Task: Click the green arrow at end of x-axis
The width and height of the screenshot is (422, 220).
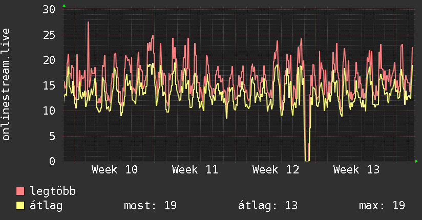Action: (416, 161)
